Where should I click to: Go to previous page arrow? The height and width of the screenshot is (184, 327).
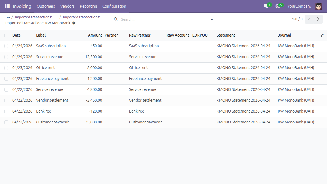pyautogui.click(x=309, y=19)
